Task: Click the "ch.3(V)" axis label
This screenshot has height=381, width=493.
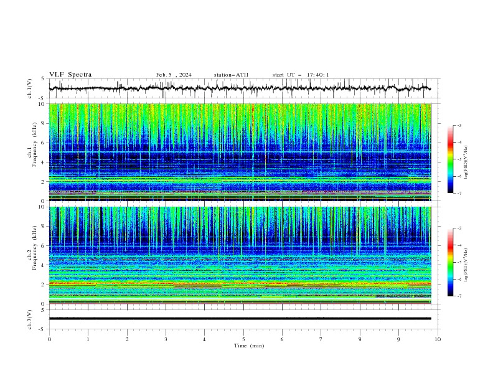Action: point(30,319)
